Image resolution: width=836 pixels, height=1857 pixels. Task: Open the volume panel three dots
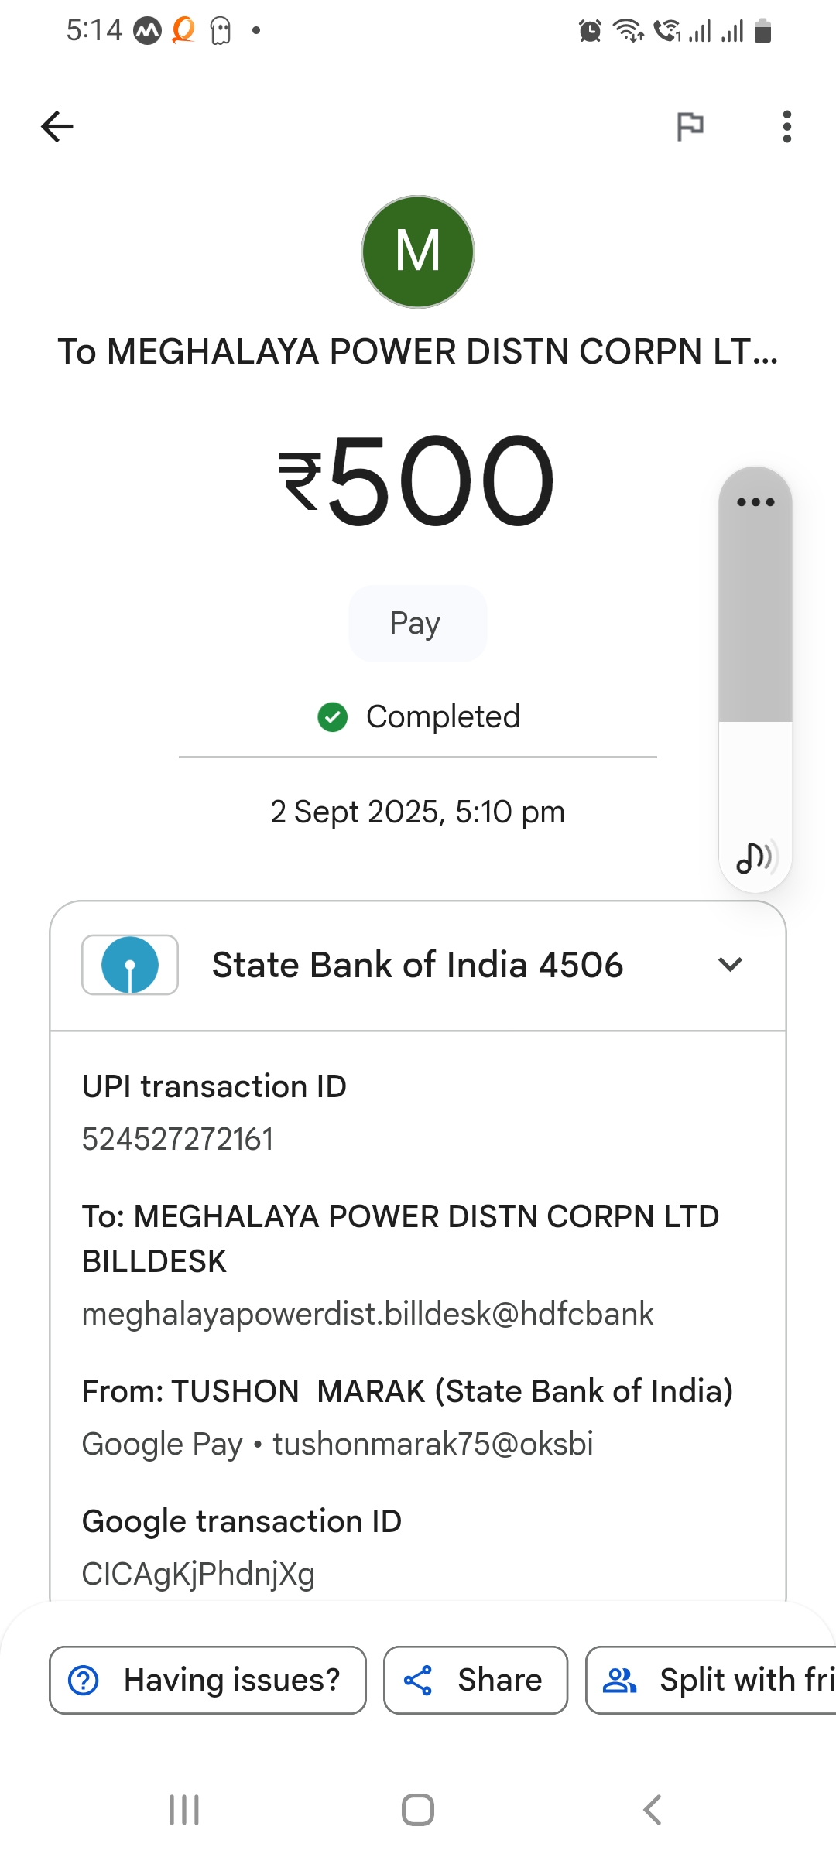(x=755, y=502)
